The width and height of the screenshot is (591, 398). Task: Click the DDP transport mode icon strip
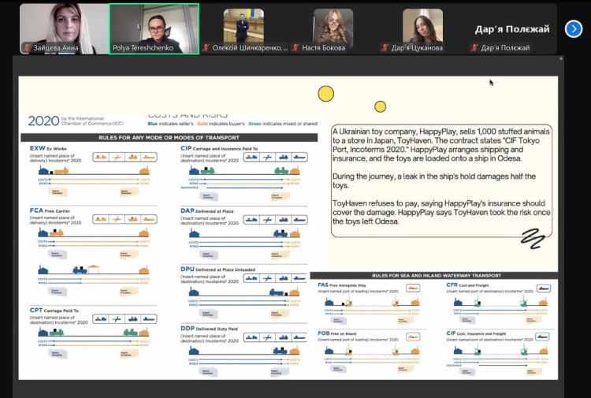point(275,337)
